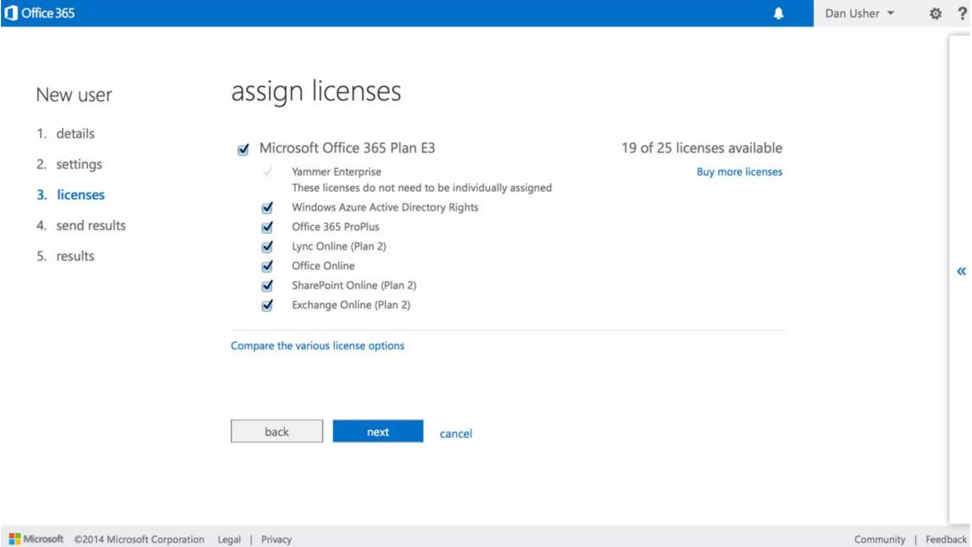Open the settings gear icon
This screenshot has width=972, height=547.
click(935, 13)
